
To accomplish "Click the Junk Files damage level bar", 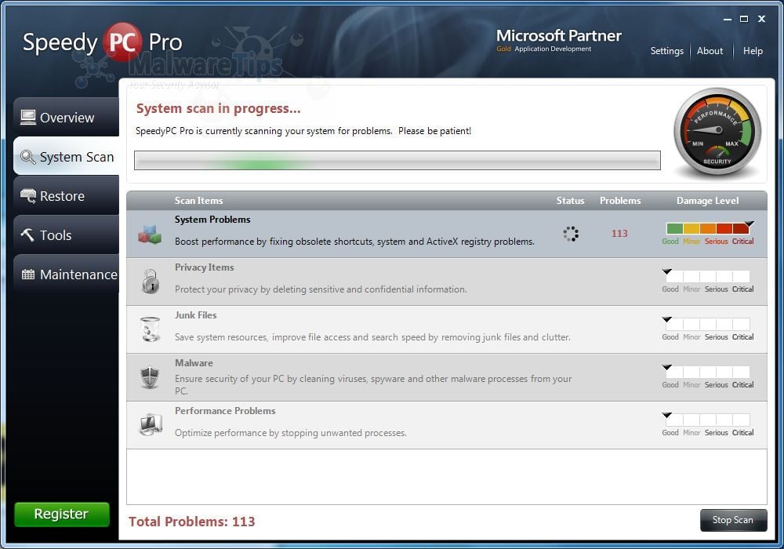I will pyautogui.click(x=708, y=324).
